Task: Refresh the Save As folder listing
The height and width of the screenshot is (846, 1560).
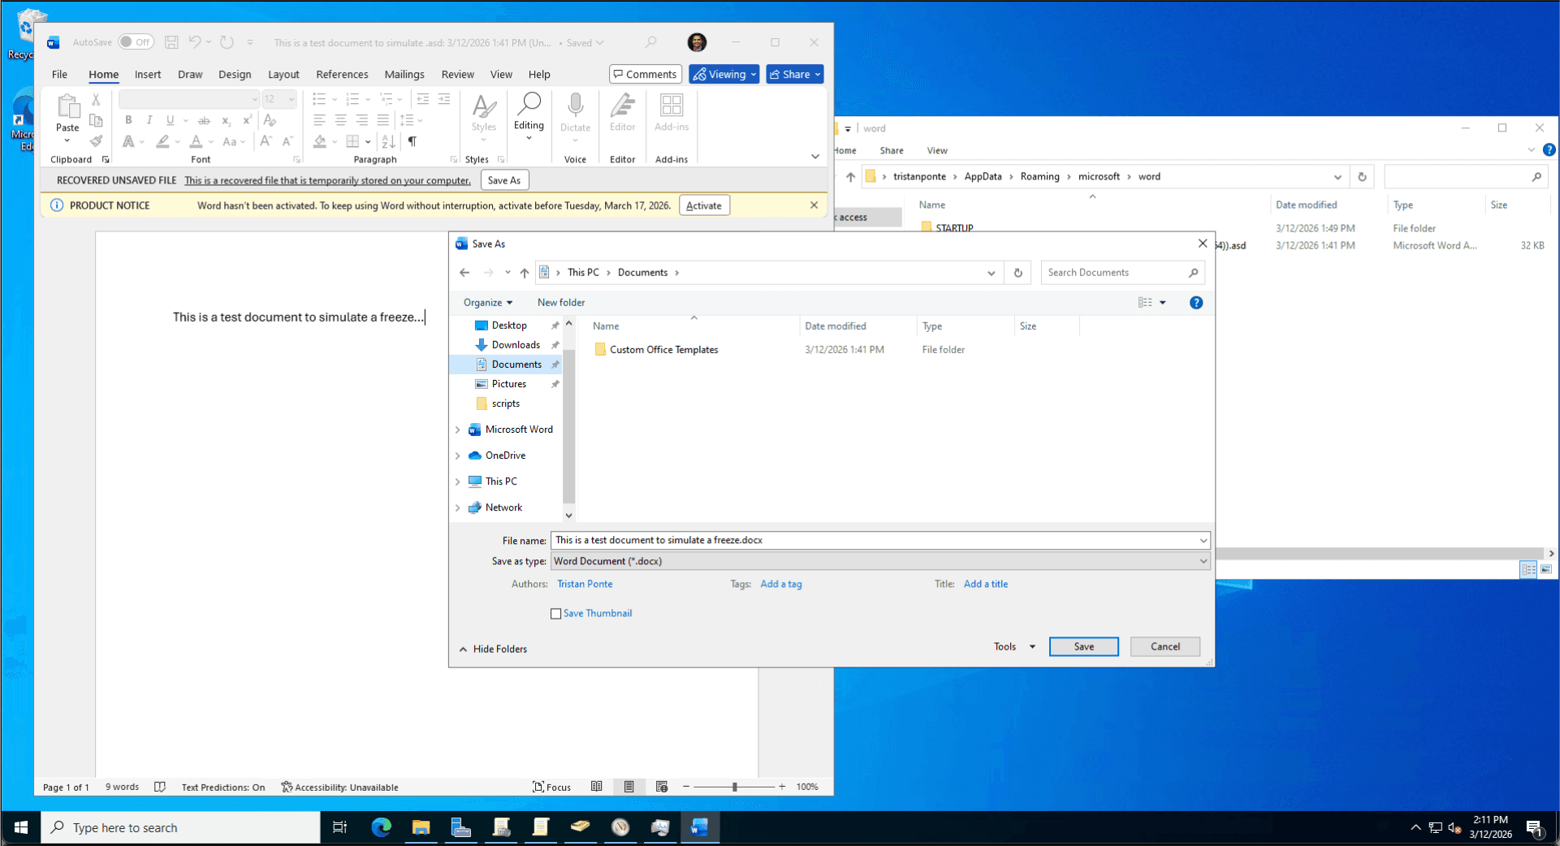Action: tap(1018, 273)
